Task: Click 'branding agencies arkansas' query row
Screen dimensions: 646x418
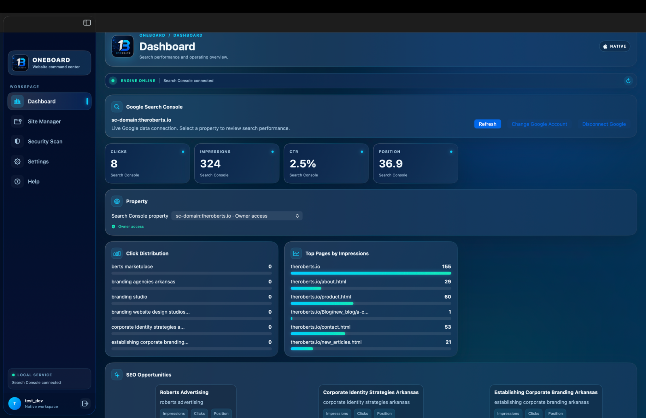Action: 191,284
